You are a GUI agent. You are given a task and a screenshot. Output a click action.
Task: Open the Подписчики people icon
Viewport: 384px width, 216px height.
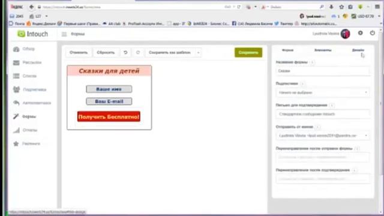point(16,89)
